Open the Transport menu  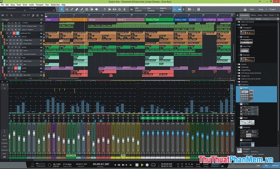point(39,5)
